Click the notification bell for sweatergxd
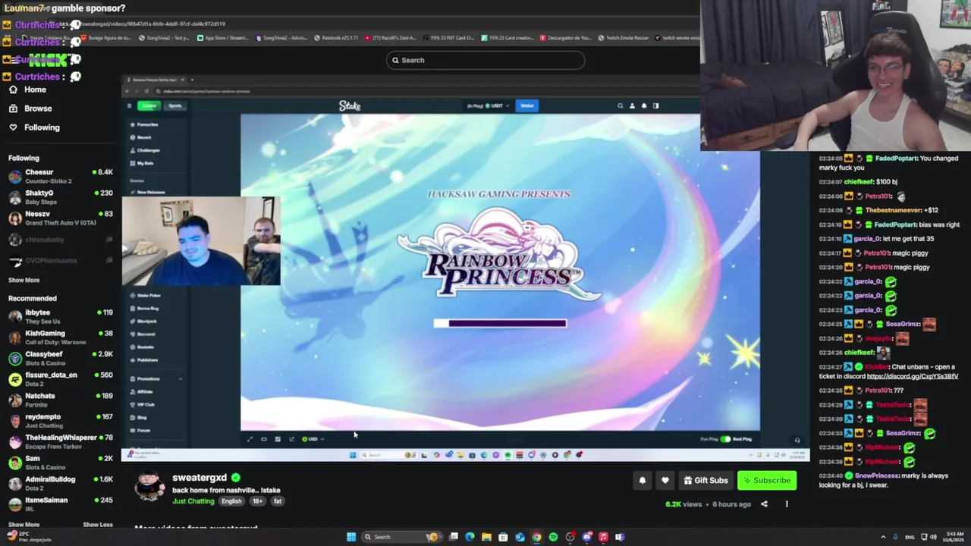971x546 pixels. point(642,480)
